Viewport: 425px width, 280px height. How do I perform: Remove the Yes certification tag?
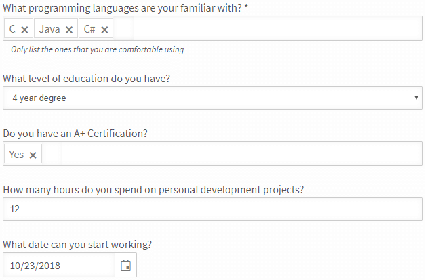pos(33,155)
